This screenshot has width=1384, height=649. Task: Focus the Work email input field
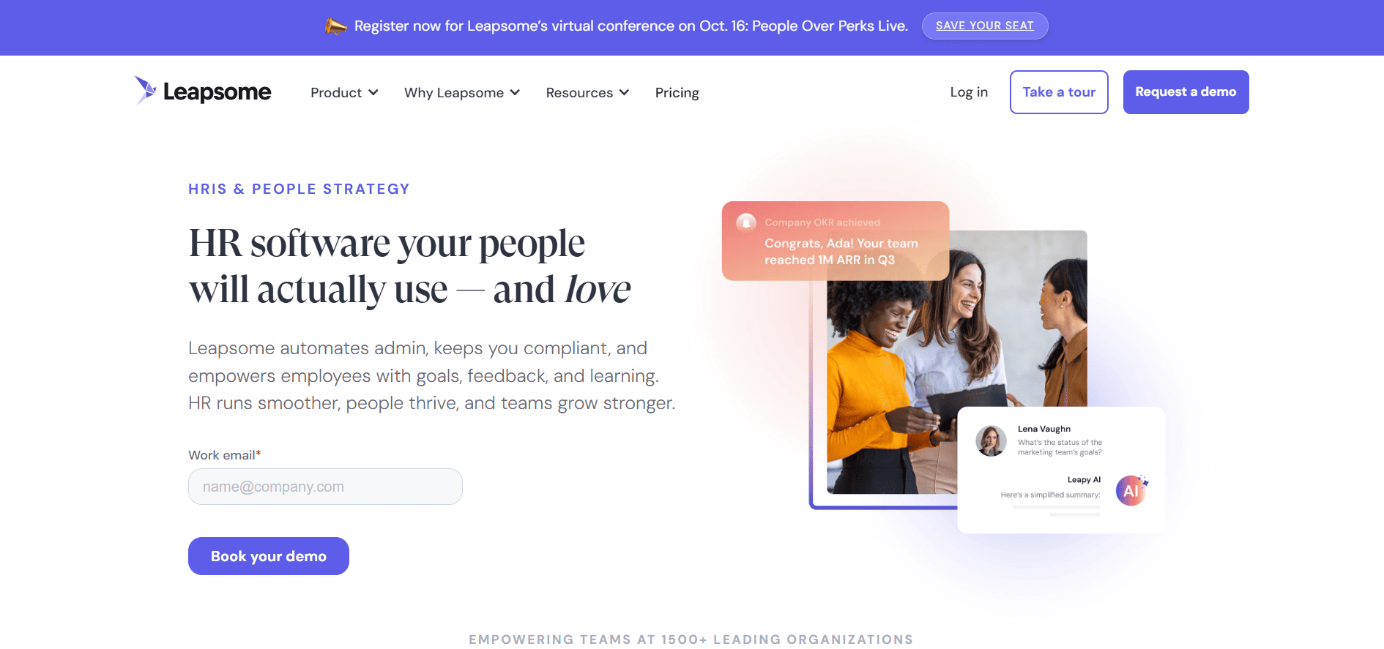(x=325, y=487)
